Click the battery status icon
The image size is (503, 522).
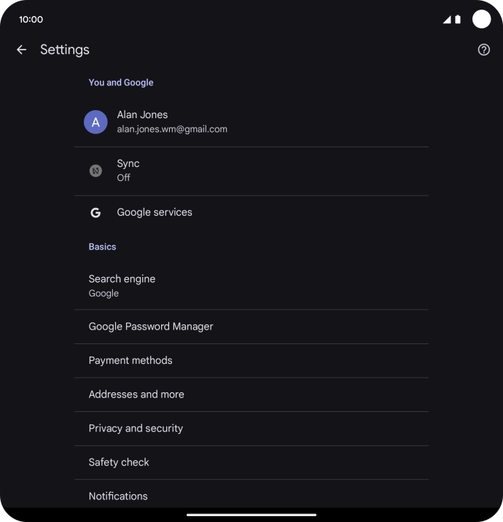[458, 20]
